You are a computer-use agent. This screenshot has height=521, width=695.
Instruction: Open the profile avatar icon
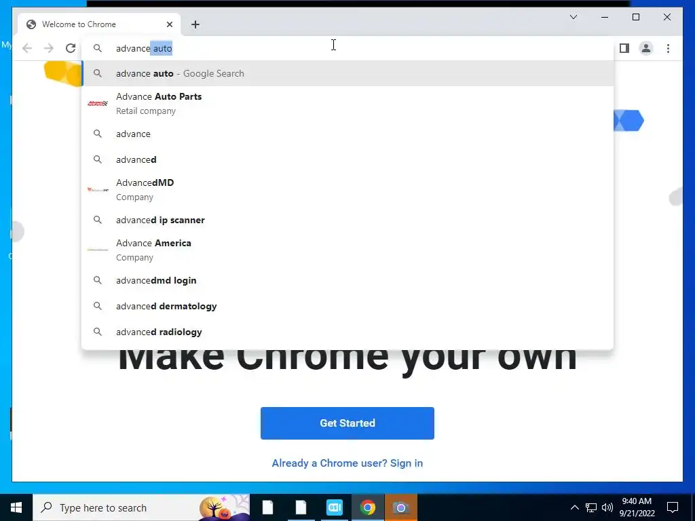pyautogui.click(x=646, y=48)
